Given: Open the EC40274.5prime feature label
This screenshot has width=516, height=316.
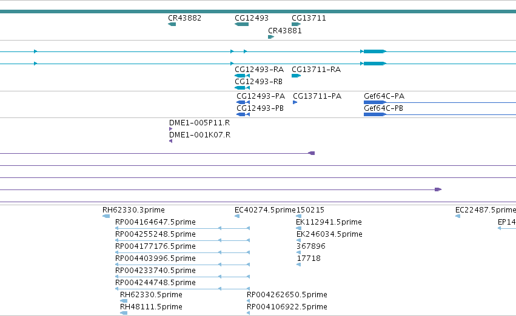Looking at the screenshot, I should [265, 210].
